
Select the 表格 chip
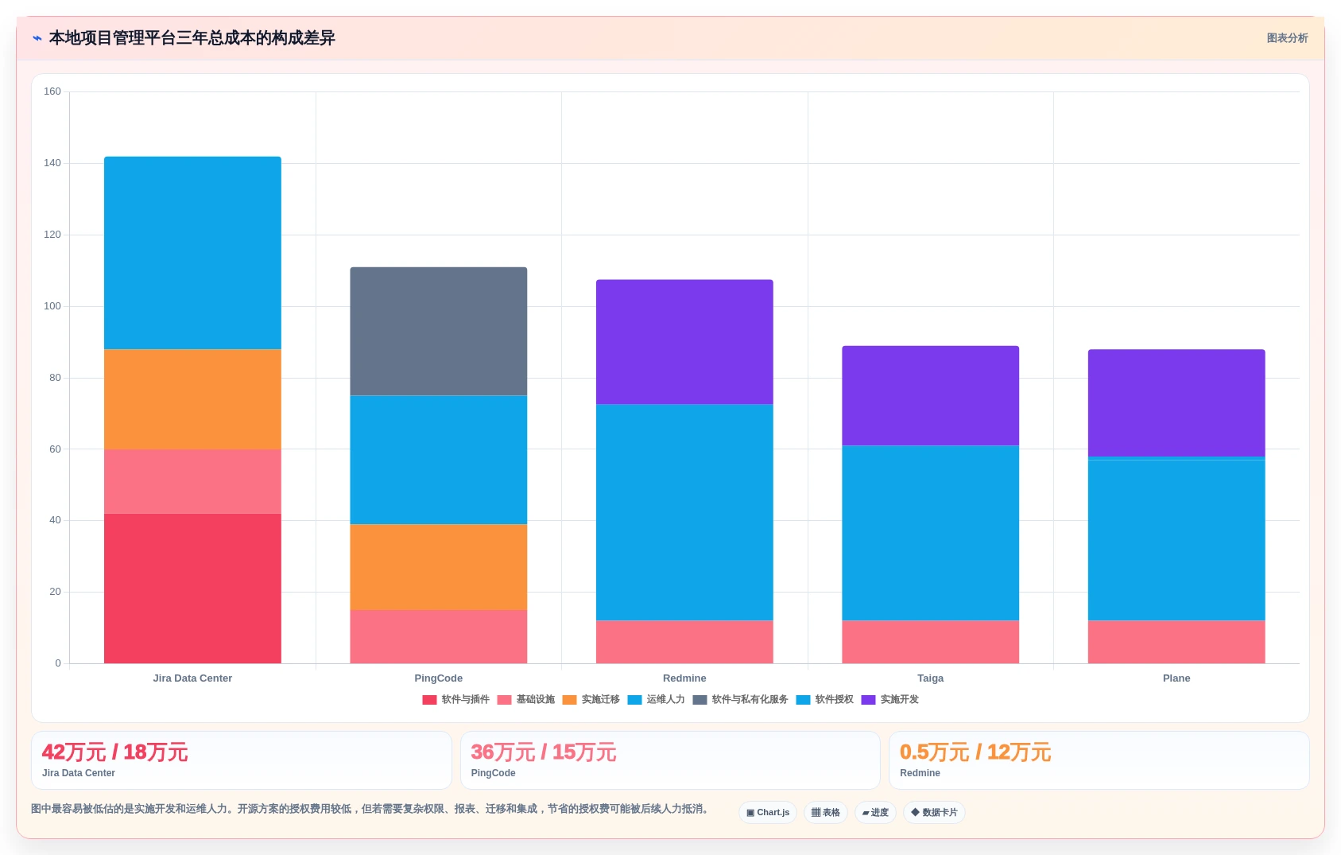click(826, 812)
